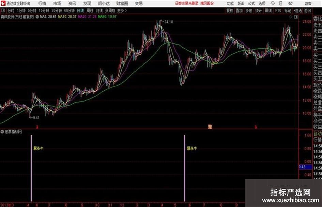The height and width of the screenshot is (207, 322).
Task: Open the 财富圈 menu
Action: [122, 3]
